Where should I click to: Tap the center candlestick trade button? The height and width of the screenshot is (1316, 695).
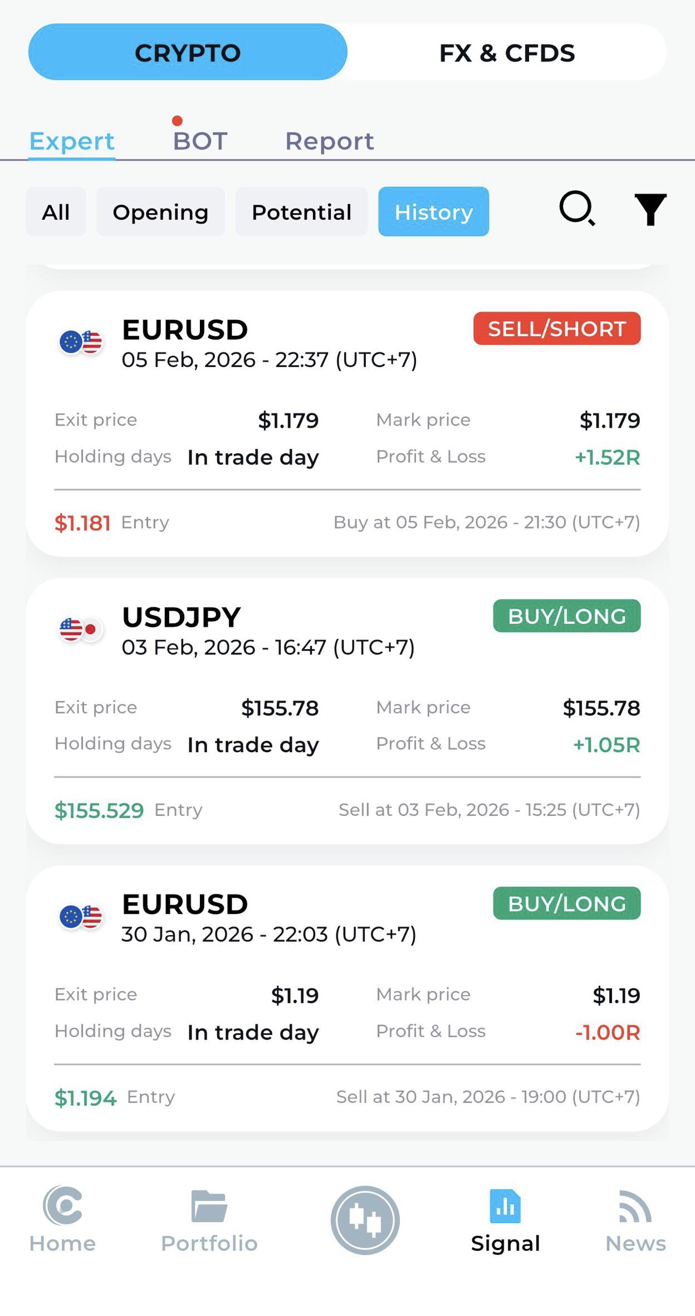pyautogui.click(x=365, y=1220)
